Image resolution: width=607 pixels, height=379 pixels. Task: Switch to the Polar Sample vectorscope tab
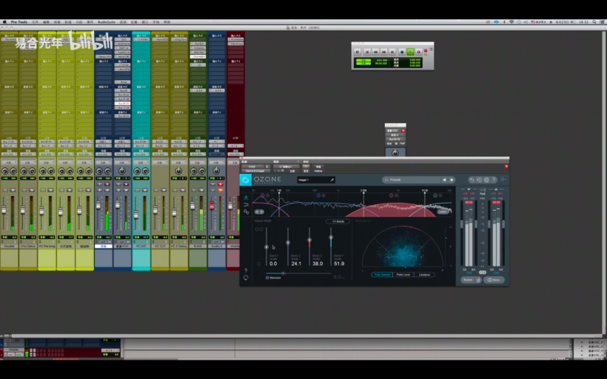tap(383, 275)
